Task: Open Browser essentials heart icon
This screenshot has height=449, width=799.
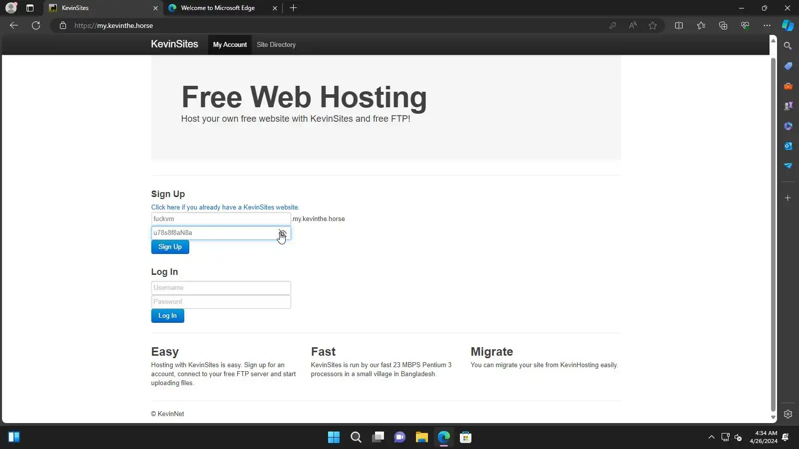Action: click(x=745, y=25)
